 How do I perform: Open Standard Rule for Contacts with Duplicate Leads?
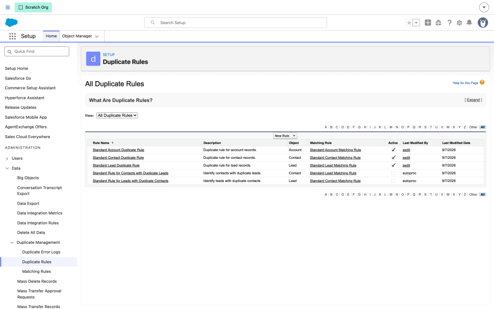coord(130,173)
